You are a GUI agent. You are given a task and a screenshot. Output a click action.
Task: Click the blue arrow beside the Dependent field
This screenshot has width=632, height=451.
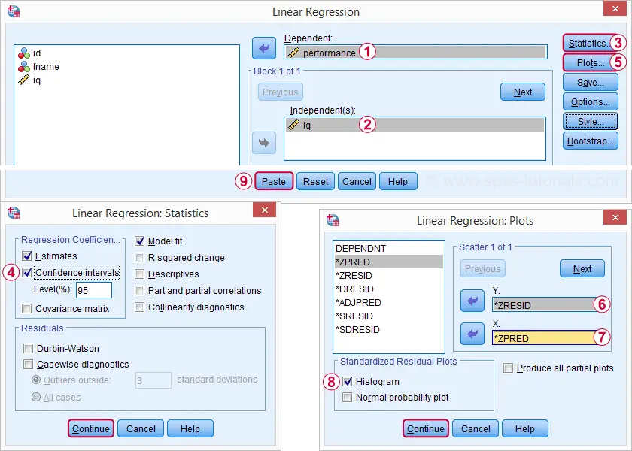[x=264, y=48]
